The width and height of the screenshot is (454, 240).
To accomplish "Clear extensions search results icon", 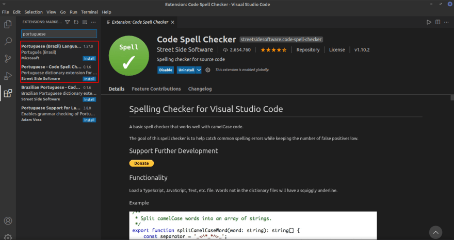I will [85, 22].
